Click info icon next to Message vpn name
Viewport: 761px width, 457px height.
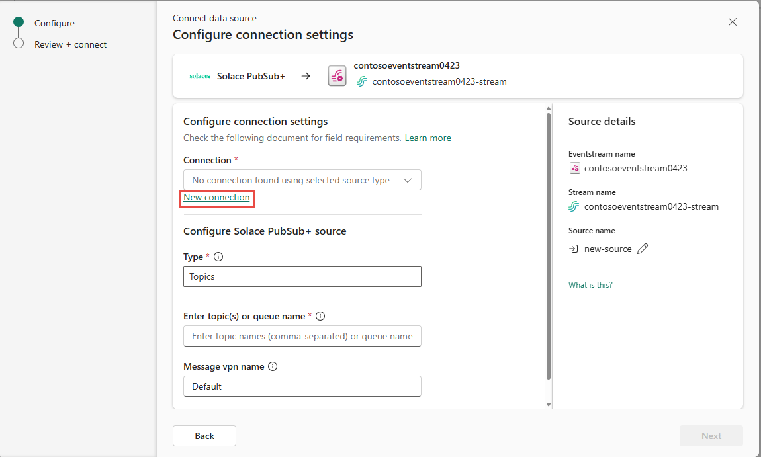tap(273, 367)
